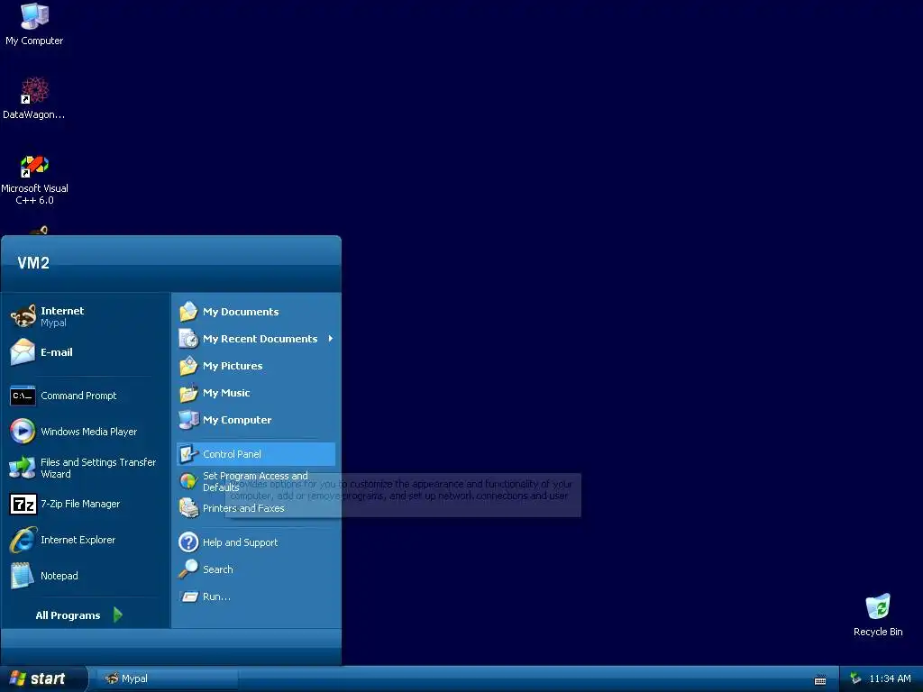Select My Computer desktop icon
Screen dimensions: 923x692
tap(34, 24)
